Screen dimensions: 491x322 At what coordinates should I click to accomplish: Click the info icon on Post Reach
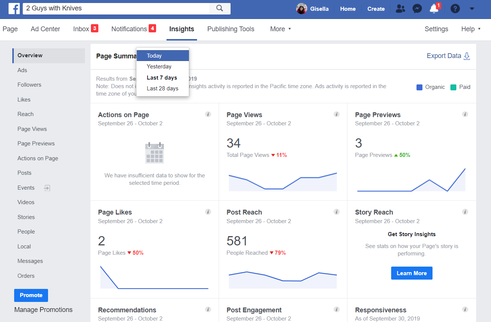336,212
